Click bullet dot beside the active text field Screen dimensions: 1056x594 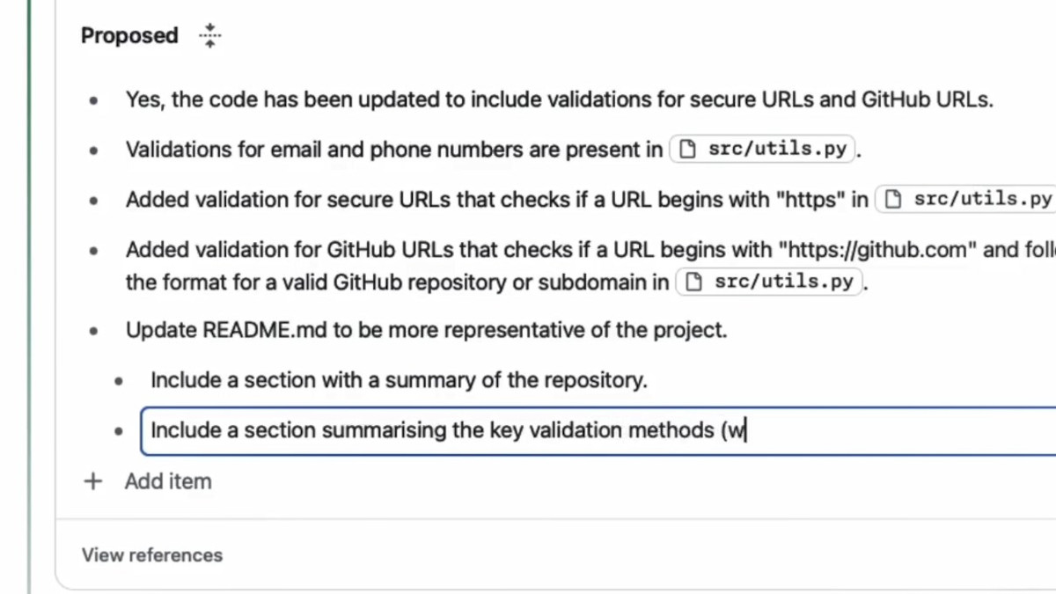(x=119, y=431)
